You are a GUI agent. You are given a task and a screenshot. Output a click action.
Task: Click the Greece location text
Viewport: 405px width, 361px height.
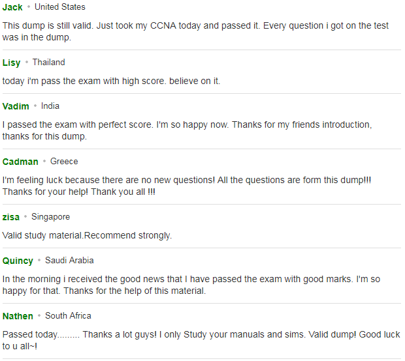click(x=64, y=162)
